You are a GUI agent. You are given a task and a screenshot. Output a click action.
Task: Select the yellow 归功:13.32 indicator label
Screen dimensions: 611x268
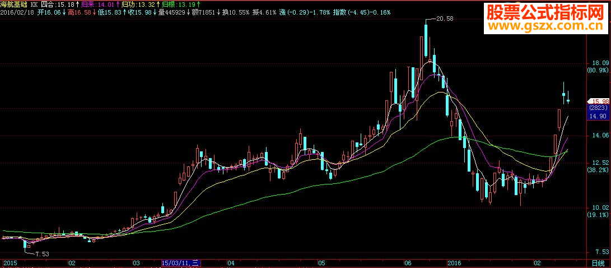[138, 4]
